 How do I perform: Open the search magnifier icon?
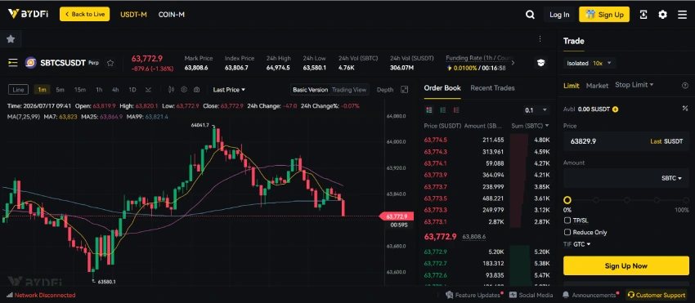(x=530, y=15)
